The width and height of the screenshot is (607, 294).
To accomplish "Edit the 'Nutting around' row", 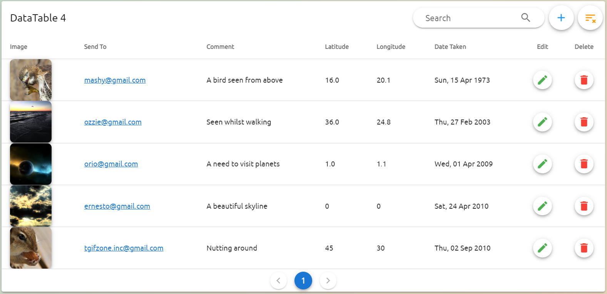I will tap(542, 248).
